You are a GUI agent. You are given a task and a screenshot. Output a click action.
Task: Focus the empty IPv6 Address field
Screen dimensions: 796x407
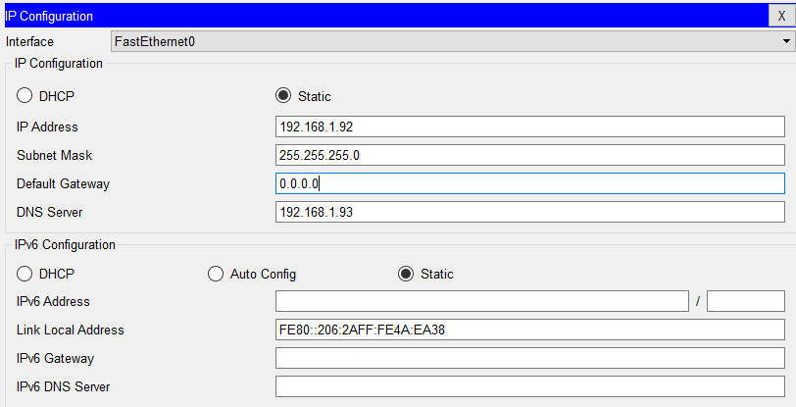(x=482, y=301)
